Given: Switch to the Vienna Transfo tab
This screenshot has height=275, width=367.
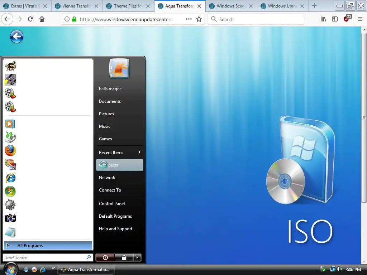Looking at the screenshot, I should (x=77, y=6).
